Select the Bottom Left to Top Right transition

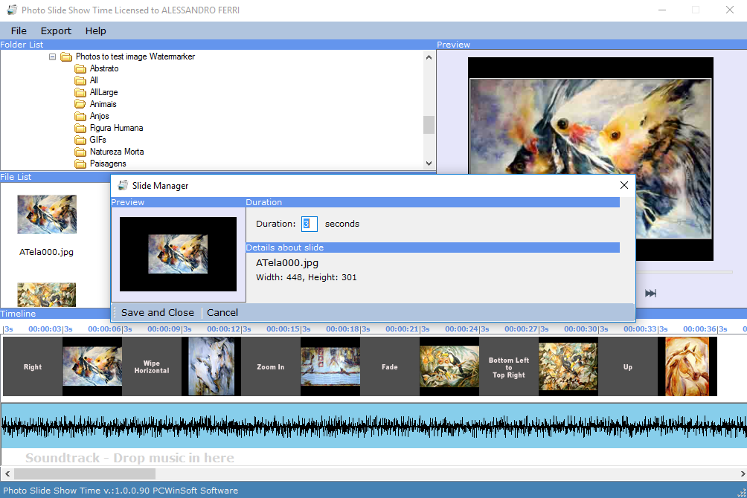[x=509, y=366]
